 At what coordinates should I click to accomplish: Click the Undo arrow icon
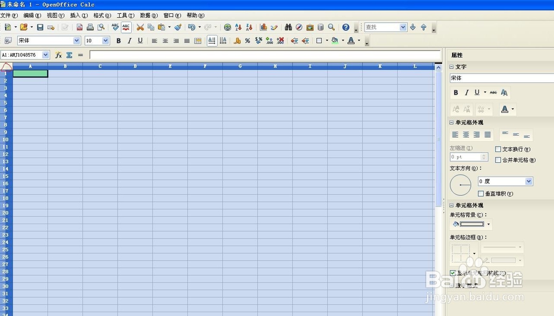click(x=192, y=27)
